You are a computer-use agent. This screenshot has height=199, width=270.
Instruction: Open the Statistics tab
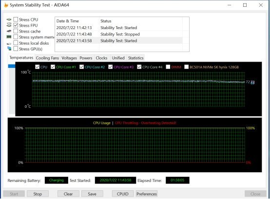pos(135,58)
